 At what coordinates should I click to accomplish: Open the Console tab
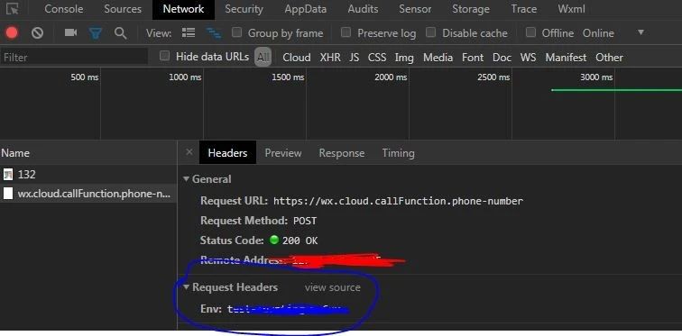pos(63,9)
